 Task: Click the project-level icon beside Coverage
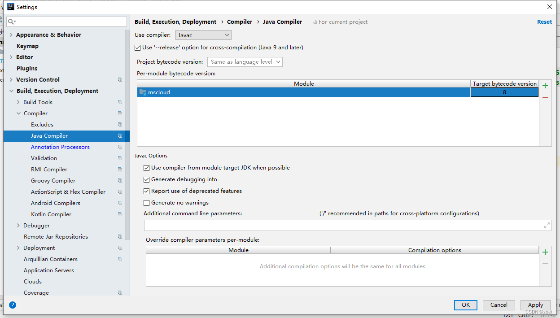click(x=120, y=293)
